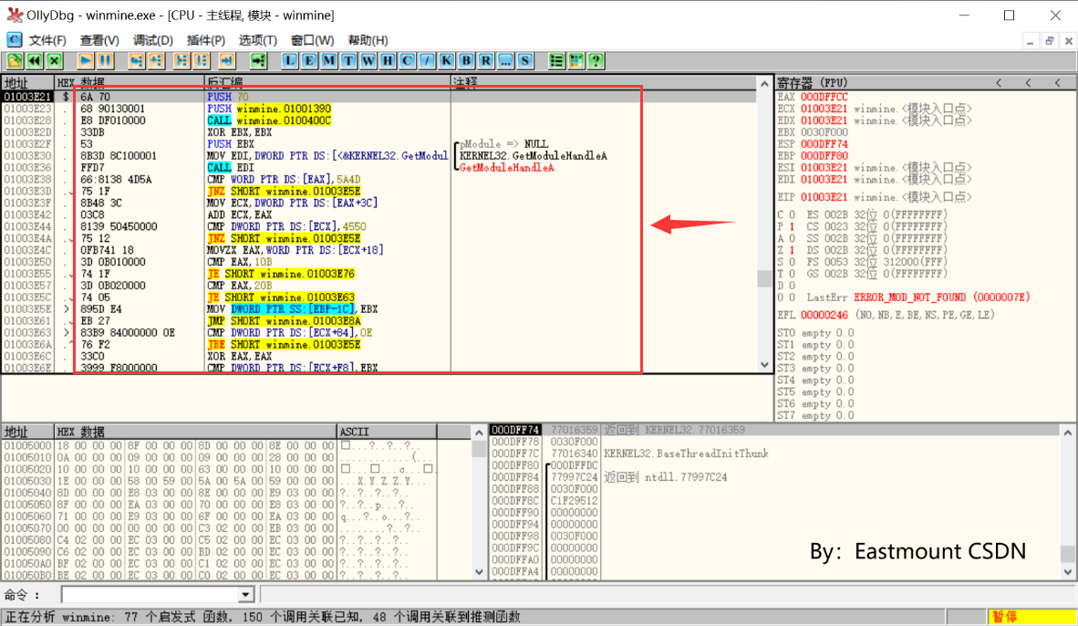The height and width of the screenshot is (626, 1078).
Task: Show Breakpoints window with B button
Action: pos(465,60)
